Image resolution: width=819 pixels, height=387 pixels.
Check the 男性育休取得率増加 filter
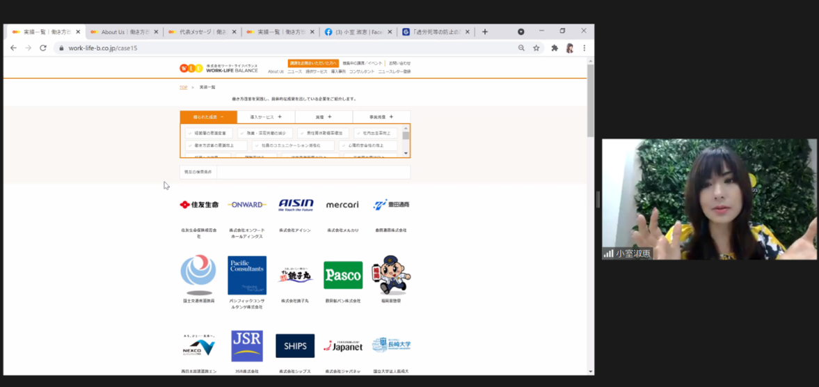coord(324,133)
